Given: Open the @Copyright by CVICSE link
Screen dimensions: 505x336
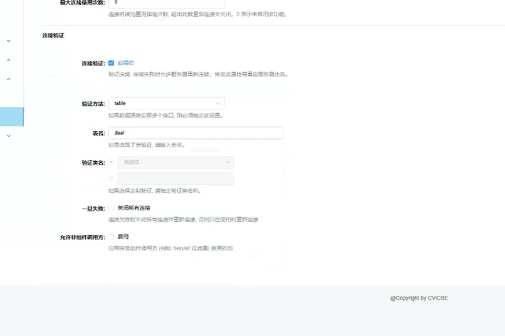Looking at the screenshot, I should tap(419, 297).
